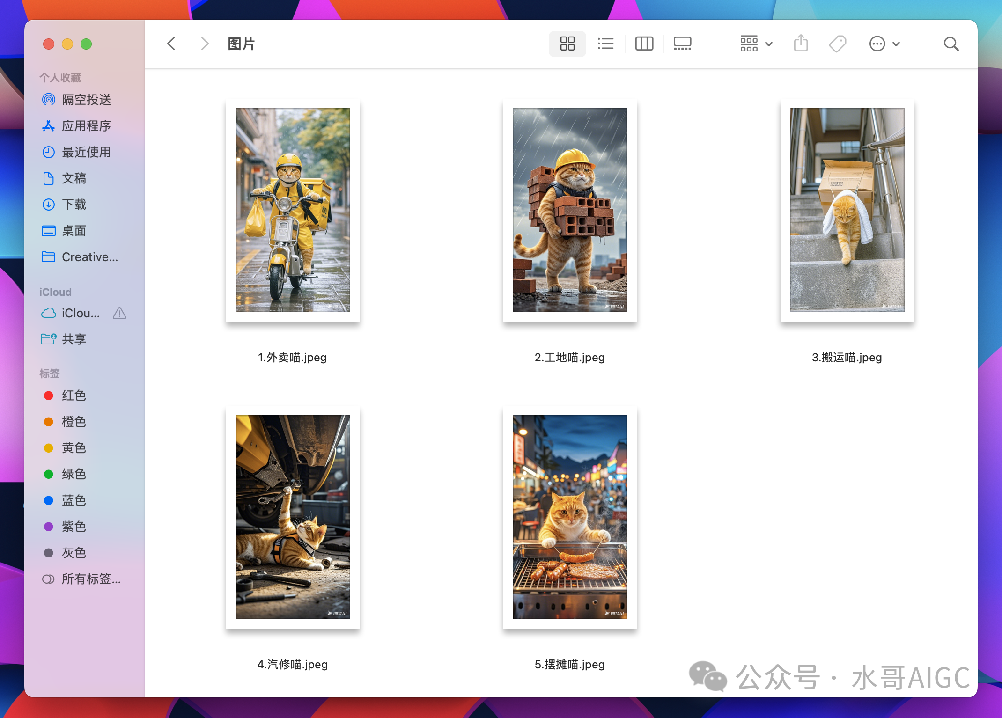The width and height of the screenshot is (1002, 718).
Task: Select the icon grid view
Action: [567, 44]
